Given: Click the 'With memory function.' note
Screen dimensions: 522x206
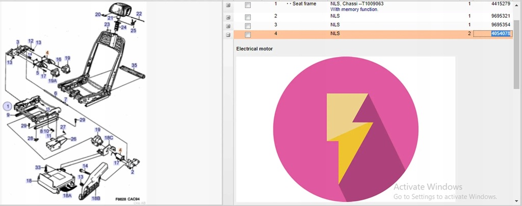Looking at the screenshot, I should tap(354, 10).
